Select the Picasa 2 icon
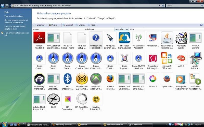The width and height of the screenshot is (204, 127). pos(153,79)
